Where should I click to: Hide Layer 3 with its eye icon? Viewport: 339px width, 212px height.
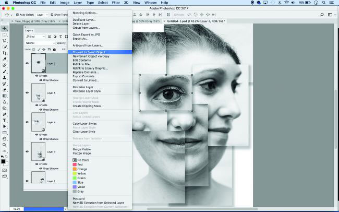pos(27,151)
